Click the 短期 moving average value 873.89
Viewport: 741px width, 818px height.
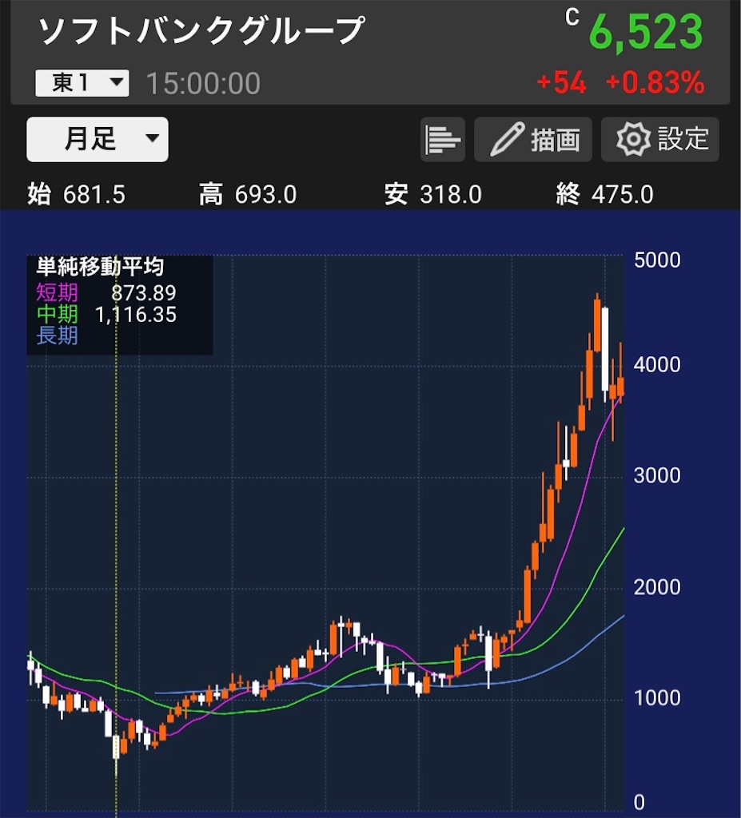144,293
